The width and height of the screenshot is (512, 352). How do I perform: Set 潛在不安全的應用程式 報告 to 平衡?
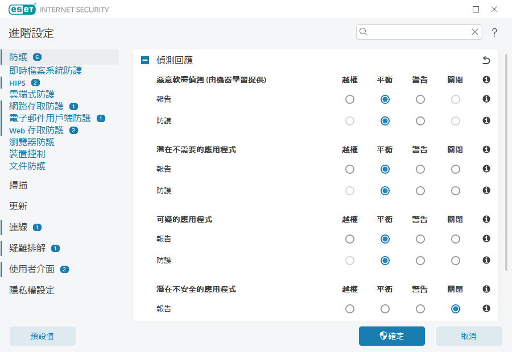(385, 309)
